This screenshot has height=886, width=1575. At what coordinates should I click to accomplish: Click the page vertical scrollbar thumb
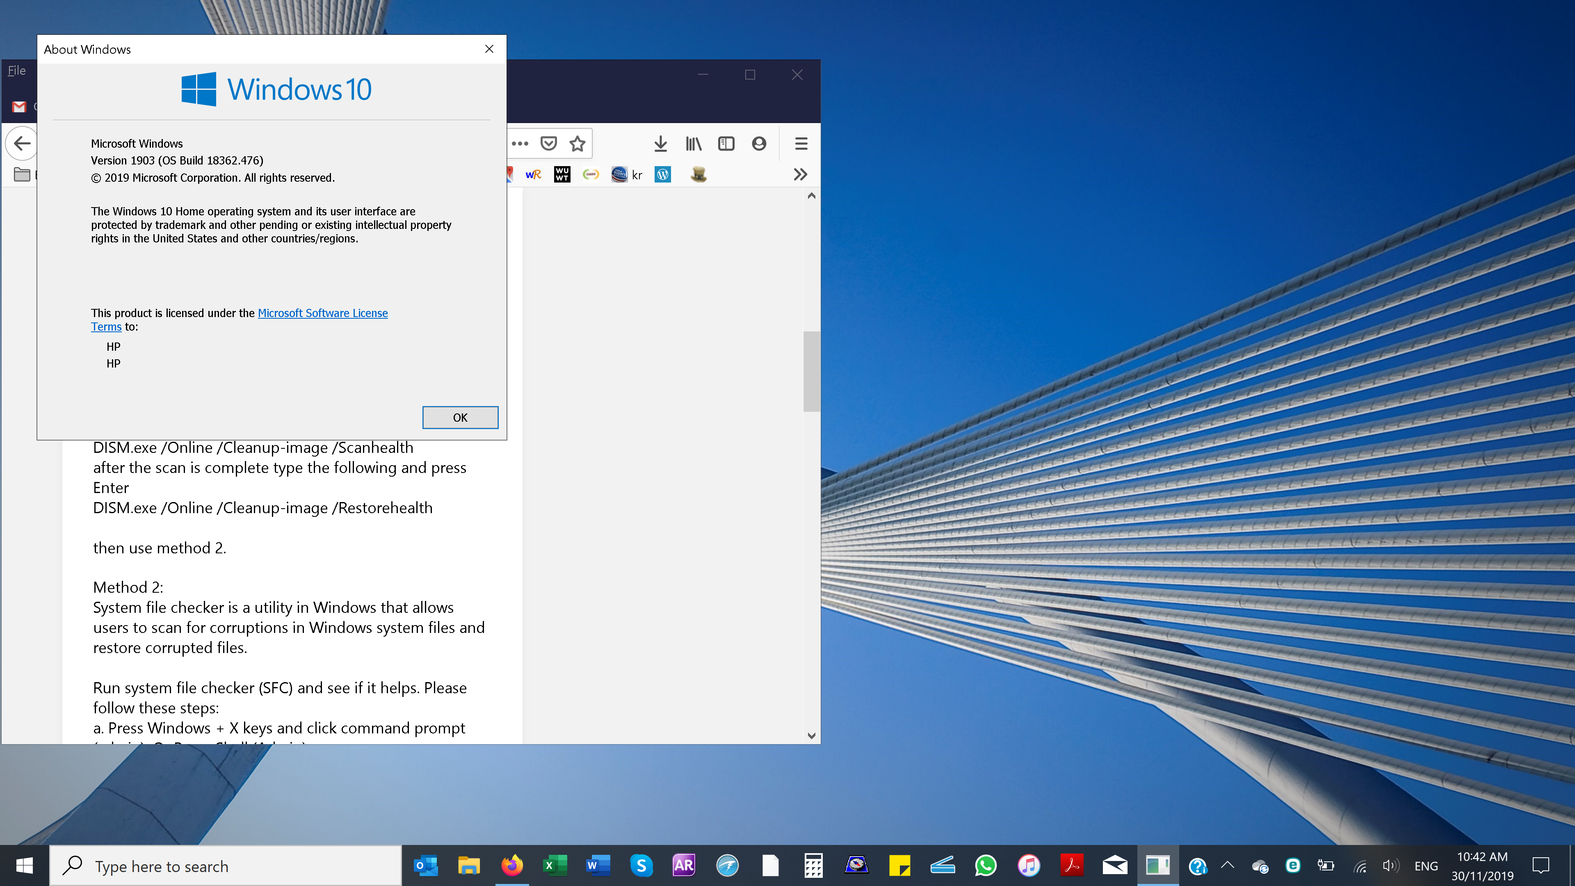click(811, 371)
